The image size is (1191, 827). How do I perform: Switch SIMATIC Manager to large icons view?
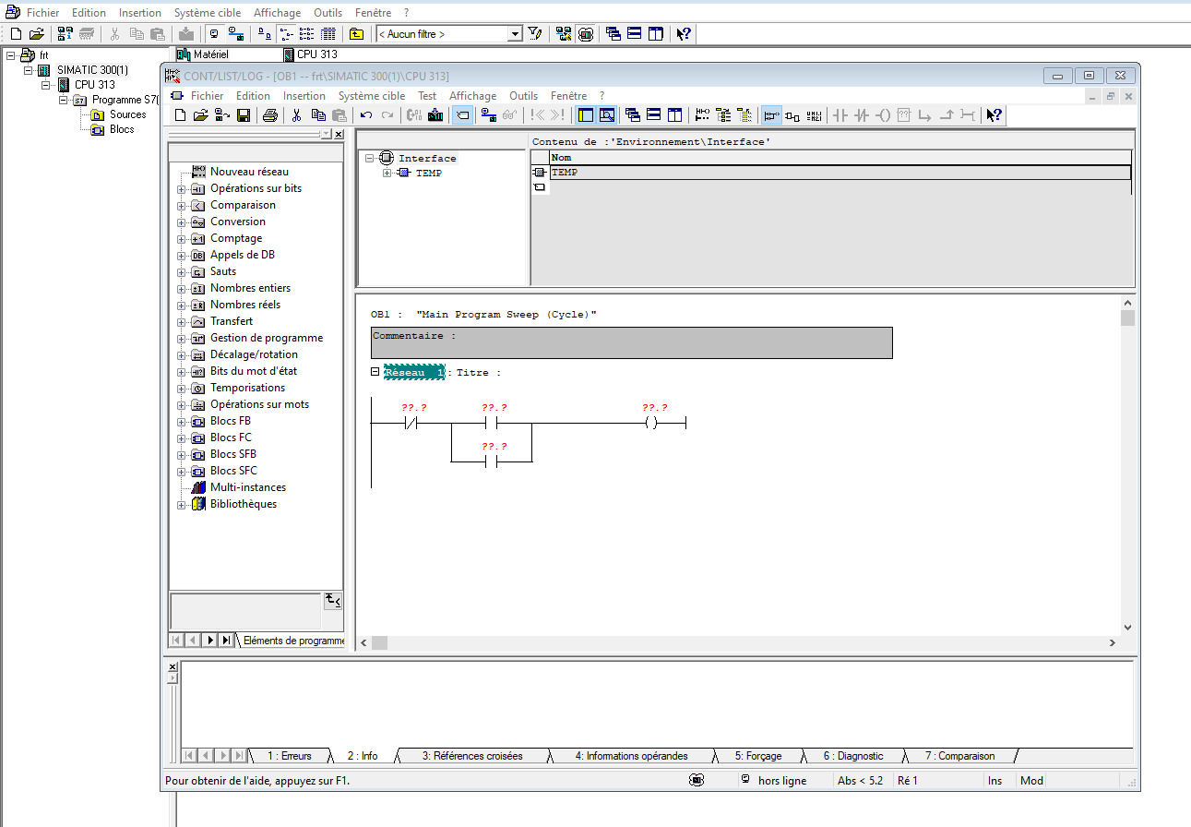[264, 34]
